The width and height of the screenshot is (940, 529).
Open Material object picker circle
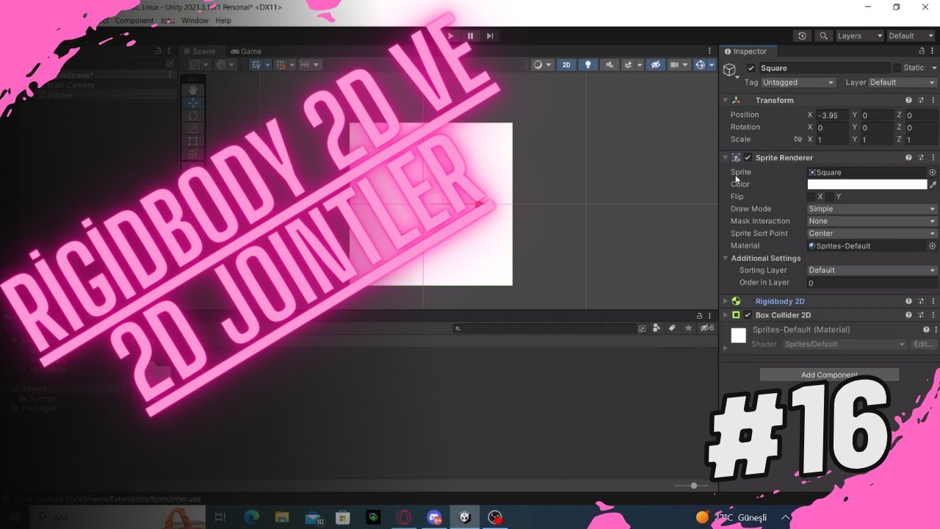(933, 246)
